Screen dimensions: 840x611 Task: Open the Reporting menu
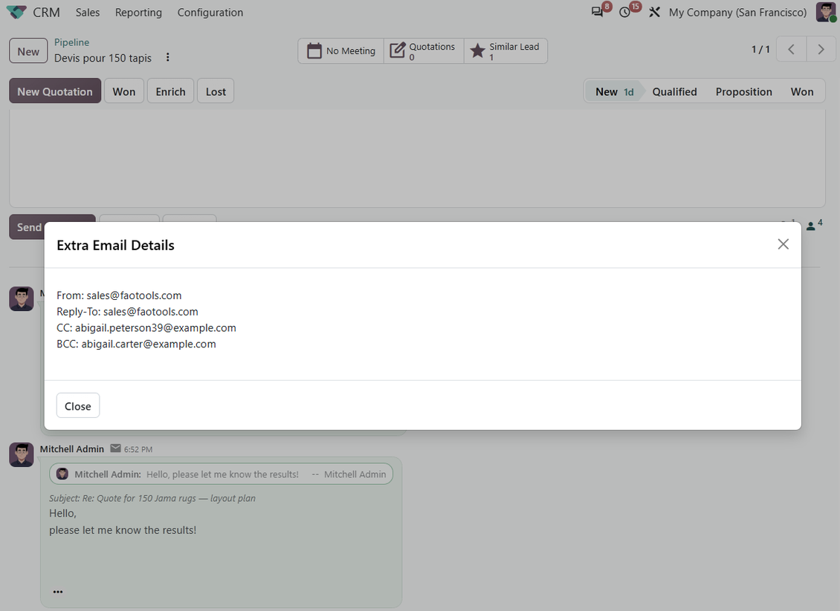(138, 13)
